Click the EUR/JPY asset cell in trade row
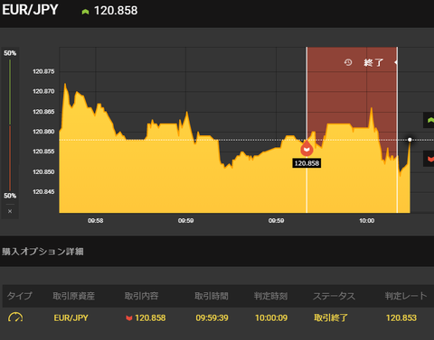Viewport: 434px width, 340px height. 71,317
